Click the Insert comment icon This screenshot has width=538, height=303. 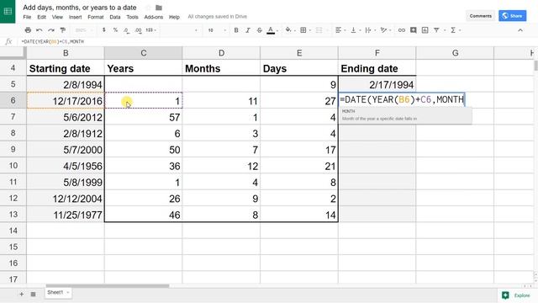[x=414, y=30]
